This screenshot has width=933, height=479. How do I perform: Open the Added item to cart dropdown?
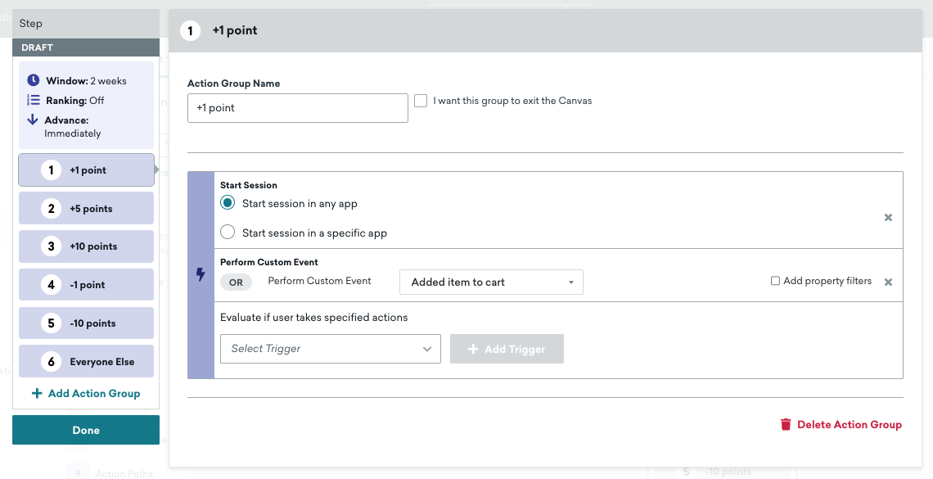[x=492, y=282]
